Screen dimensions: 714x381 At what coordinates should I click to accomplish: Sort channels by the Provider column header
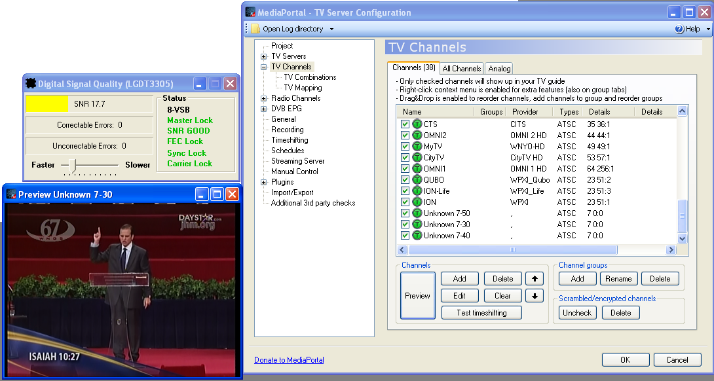(529, 111)
